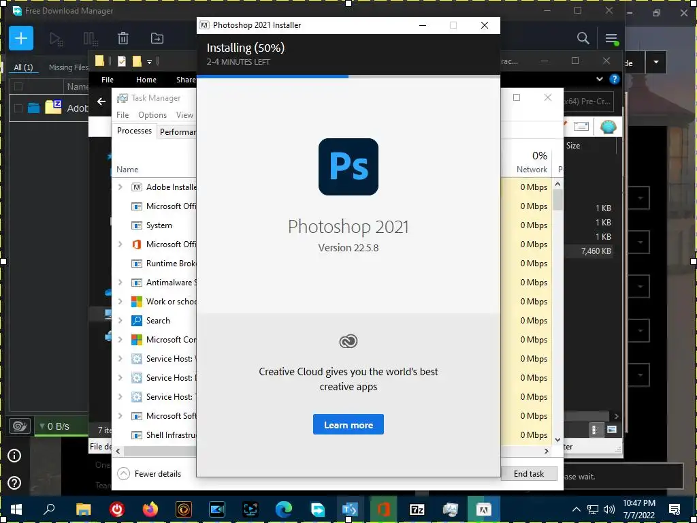Collapse Task Manager with Fewer details
This screenshot has height=523, width=697.
[149, 474]
